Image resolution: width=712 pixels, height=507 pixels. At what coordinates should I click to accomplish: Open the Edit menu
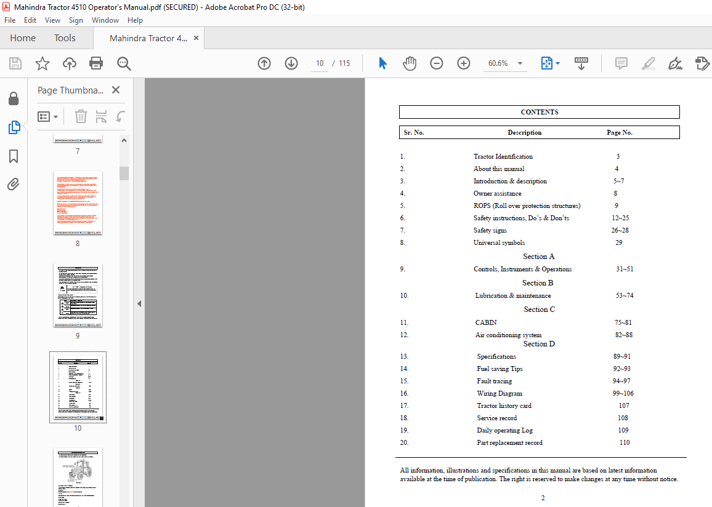30,20
